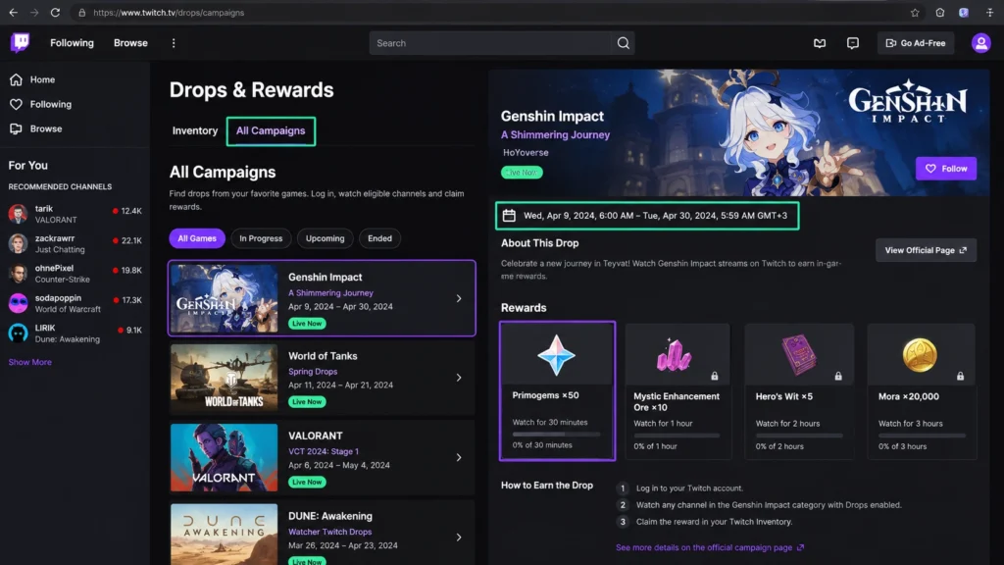Expand recommended channels with Show More

(x=30, y=362)
